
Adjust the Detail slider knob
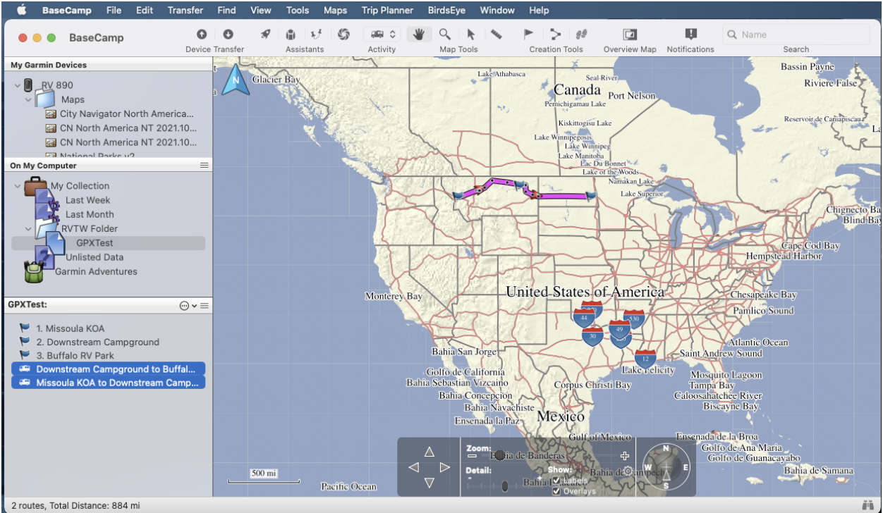point(505,486)
